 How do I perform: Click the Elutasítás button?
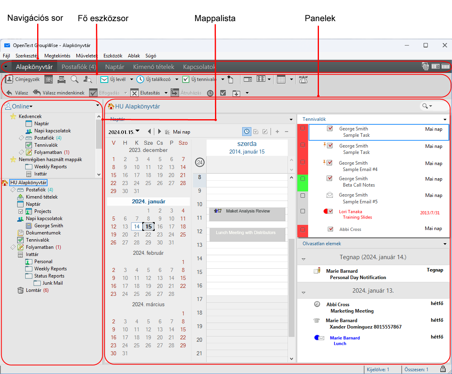[145, 93]
